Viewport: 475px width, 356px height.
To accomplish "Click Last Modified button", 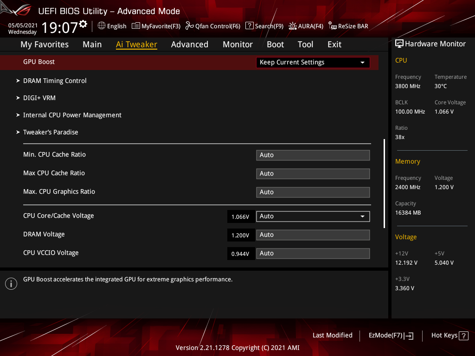I will click(x=332, y=336).
